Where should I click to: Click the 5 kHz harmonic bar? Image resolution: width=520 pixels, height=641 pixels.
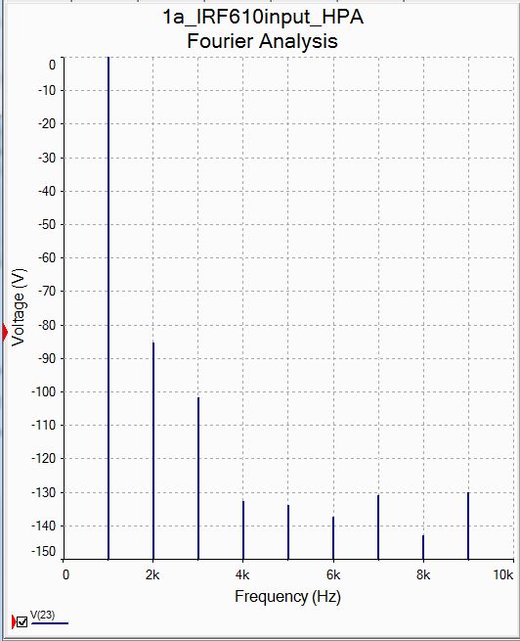tap(288, 532)
